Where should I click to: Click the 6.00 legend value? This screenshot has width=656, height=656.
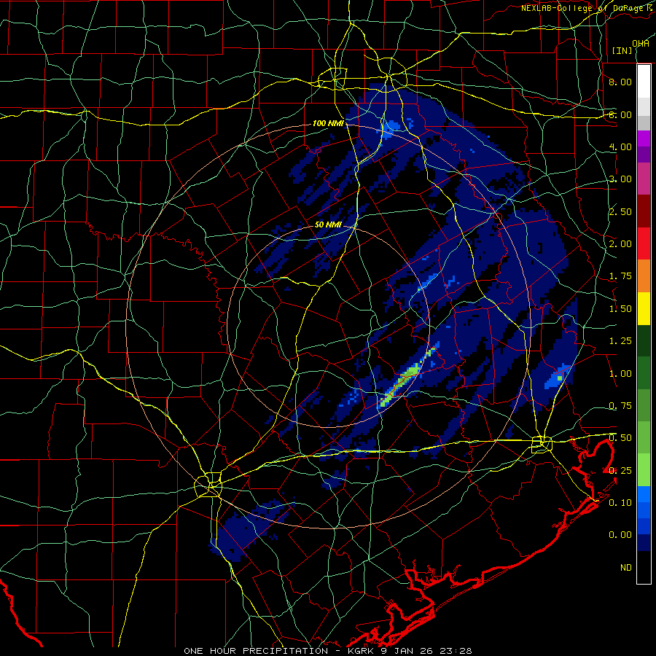point(620,114)
